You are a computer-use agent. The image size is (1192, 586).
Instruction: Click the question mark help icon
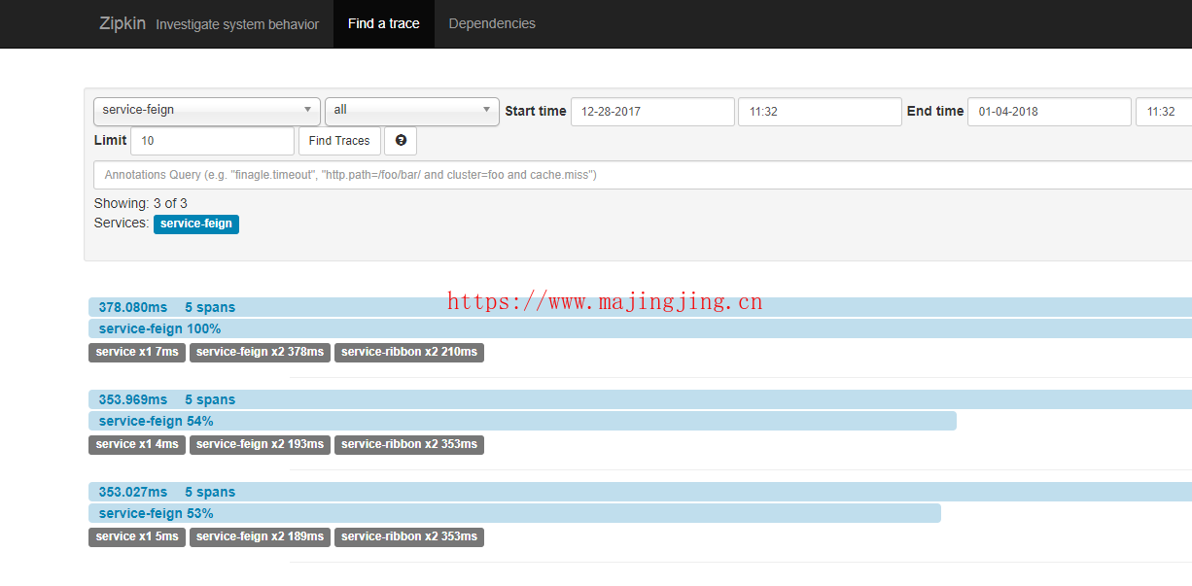(x=401, y=141)
